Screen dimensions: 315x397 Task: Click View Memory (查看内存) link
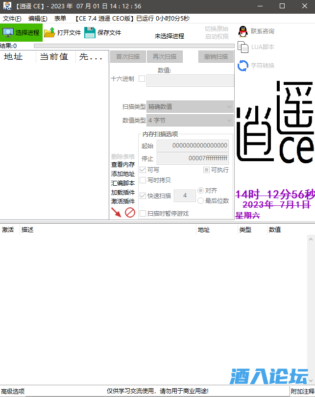pyautogui.click(x=122, y=165)
